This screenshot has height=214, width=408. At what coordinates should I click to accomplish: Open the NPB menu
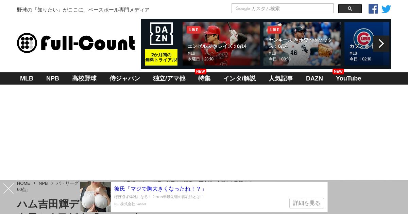coord(53,78)
